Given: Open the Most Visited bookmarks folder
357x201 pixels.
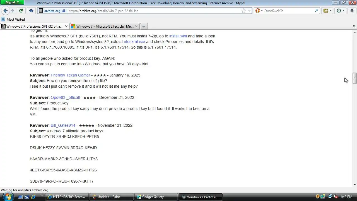Looking at the screenshot, I should [13, 19].
